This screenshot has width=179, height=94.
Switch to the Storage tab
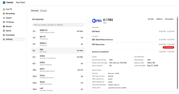pyautogui.click(x=43, y=11)
